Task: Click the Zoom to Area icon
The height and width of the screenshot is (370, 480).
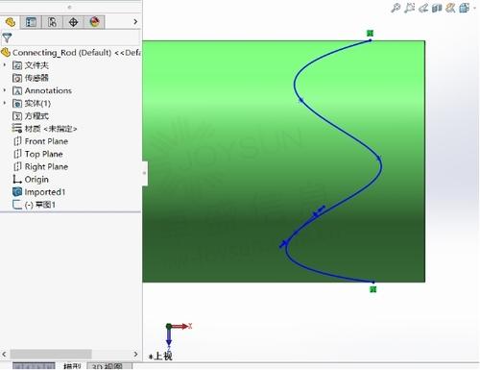Action: pos(409,8)
